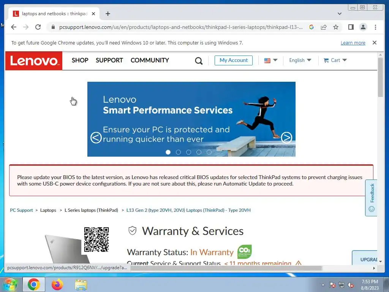This screenshot has width=389, height=292.
Task: Go back to the previous page
Action: click(14, 27)
